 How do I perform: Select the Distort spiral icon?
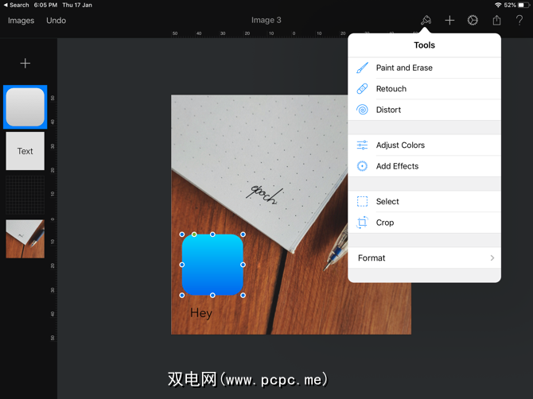click(362, 110)
